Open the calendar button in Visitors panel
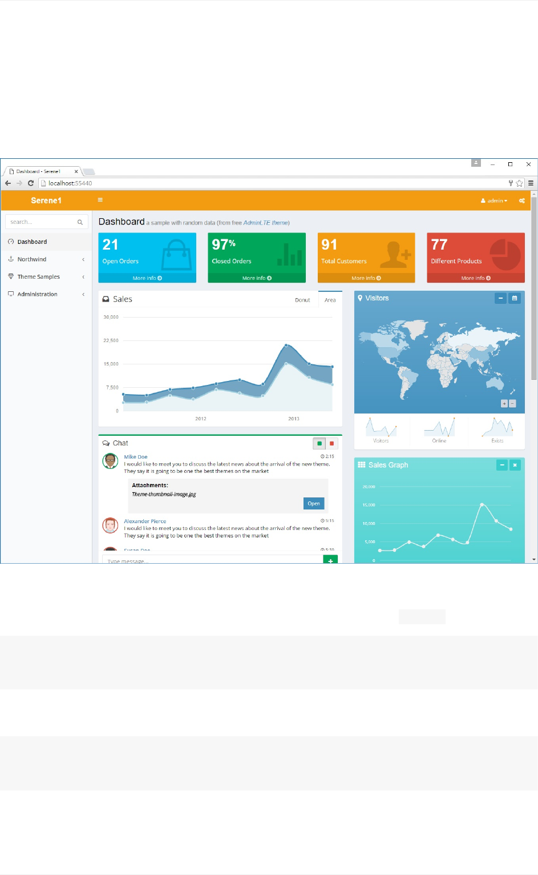 pos(515,298)
